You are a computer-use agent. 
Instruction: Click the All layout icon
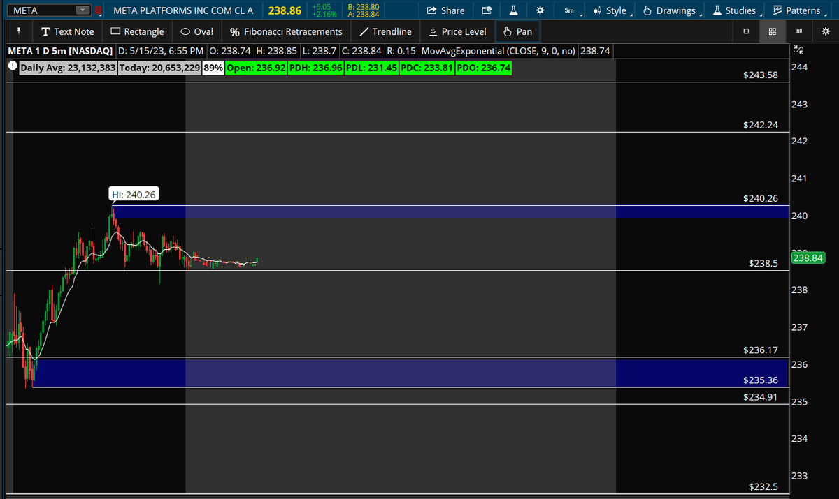(x=798, y=31)
